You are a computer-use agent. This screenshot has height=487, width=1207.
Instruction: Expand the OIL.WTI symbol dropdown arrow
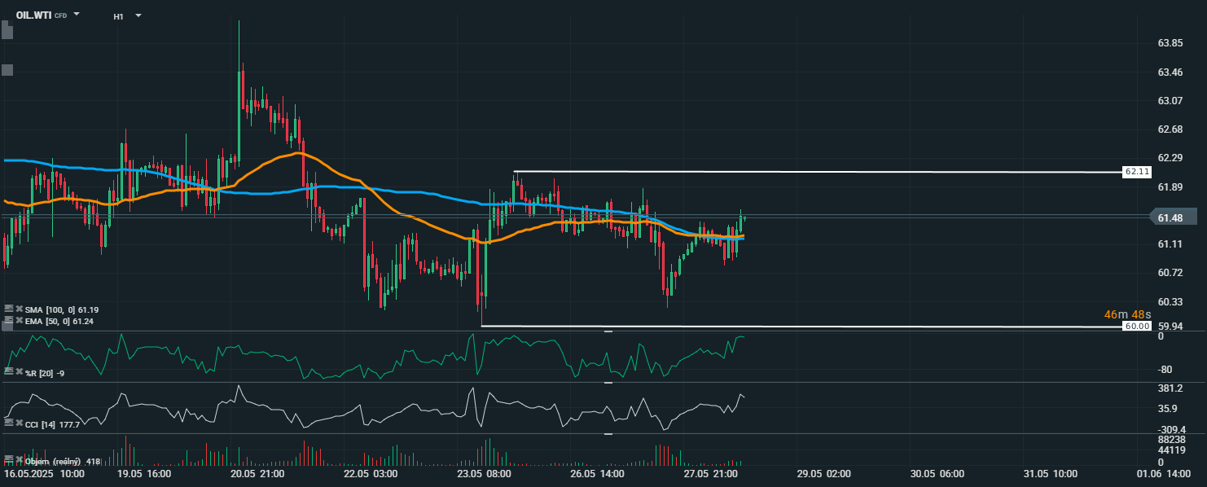coord(77,15)
